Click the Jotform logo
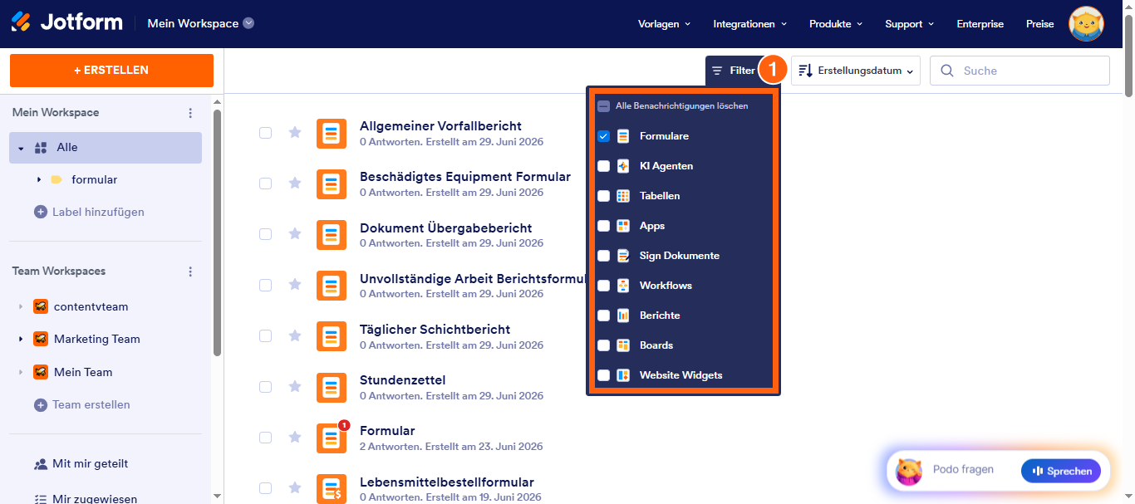1135x504 pixels. (67, 22)
